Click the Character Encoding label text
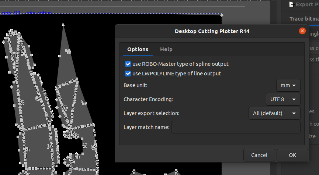The width and height of the screenshot is (319, 175). 148,99
